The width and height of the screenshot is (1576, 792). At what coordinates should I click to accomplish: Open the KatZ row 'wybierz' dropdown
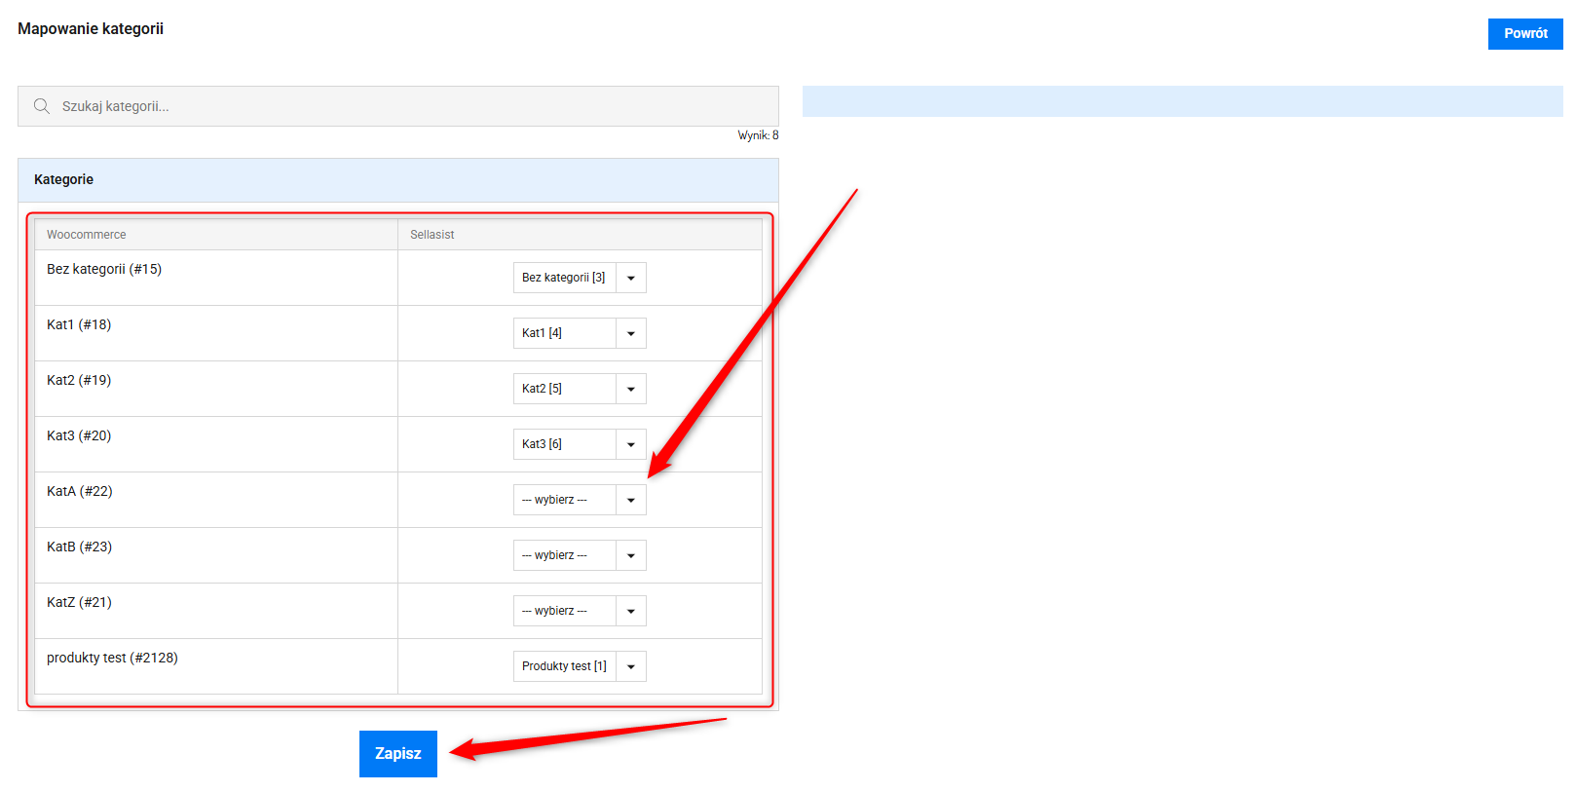coord(580,611)
